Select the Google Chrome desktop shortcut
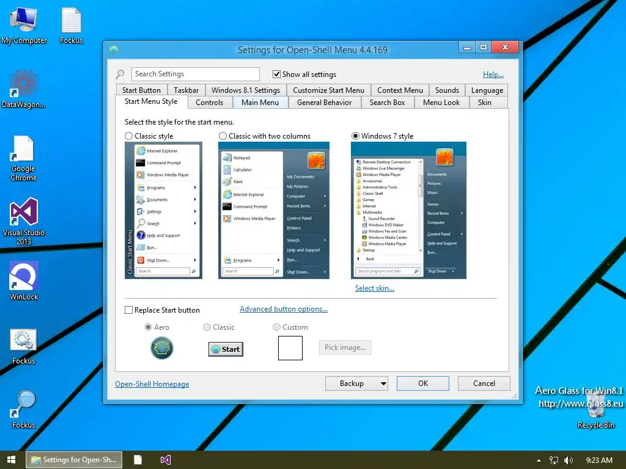626x469 pixels. click(x=24, y=158)
